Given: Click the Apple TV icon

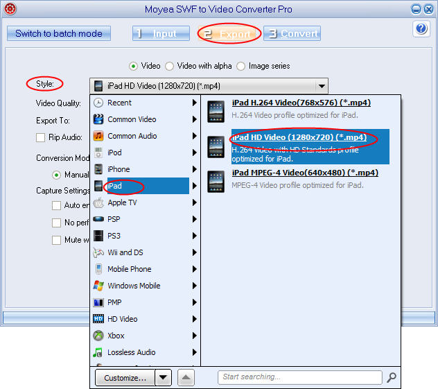Looking at the screenshot, I should [98, 202].
